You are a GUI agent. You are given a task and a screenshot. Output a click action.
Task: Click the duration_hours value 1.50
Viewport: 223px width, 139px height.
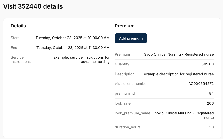210,127
